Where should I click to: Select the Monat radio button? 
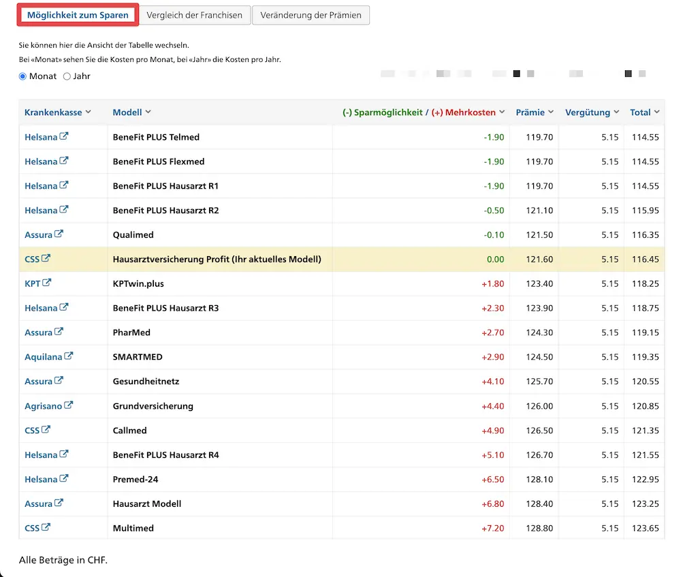tap(22, 76)
